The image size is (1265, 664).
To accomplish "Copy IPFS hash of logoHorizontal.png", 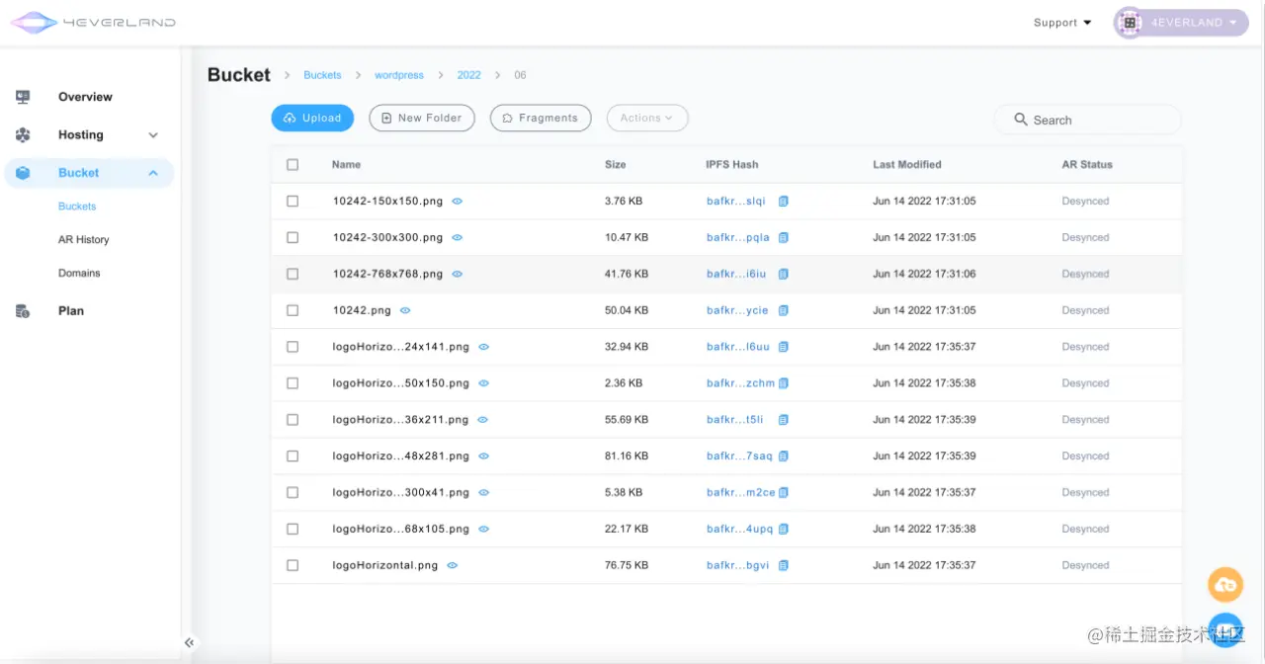I will point(783,565).
